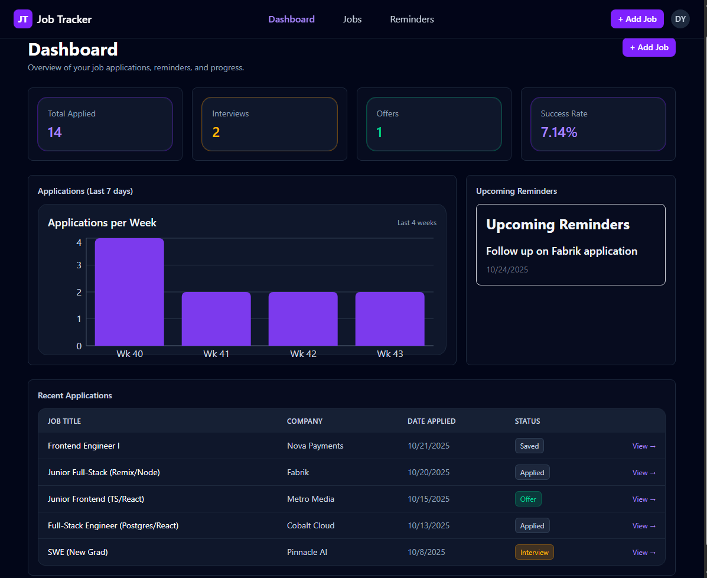Open the DY profile avatar menu

(680, 18)
